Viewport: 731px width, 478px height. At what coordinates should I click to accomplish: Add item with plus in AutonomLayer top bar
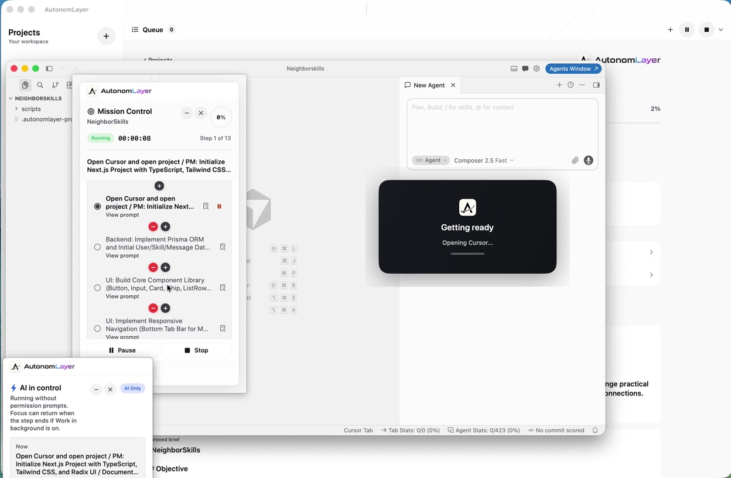pyautogui.click(x=671, y=30)
